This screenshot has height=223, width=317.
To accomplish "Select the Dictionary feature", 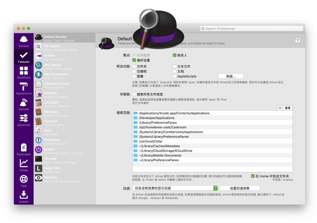I will pos(64,113).
